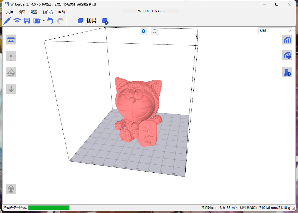Select the lay-flat rotate tool
The width and height of the screenshot is (298, 213).
11,72
